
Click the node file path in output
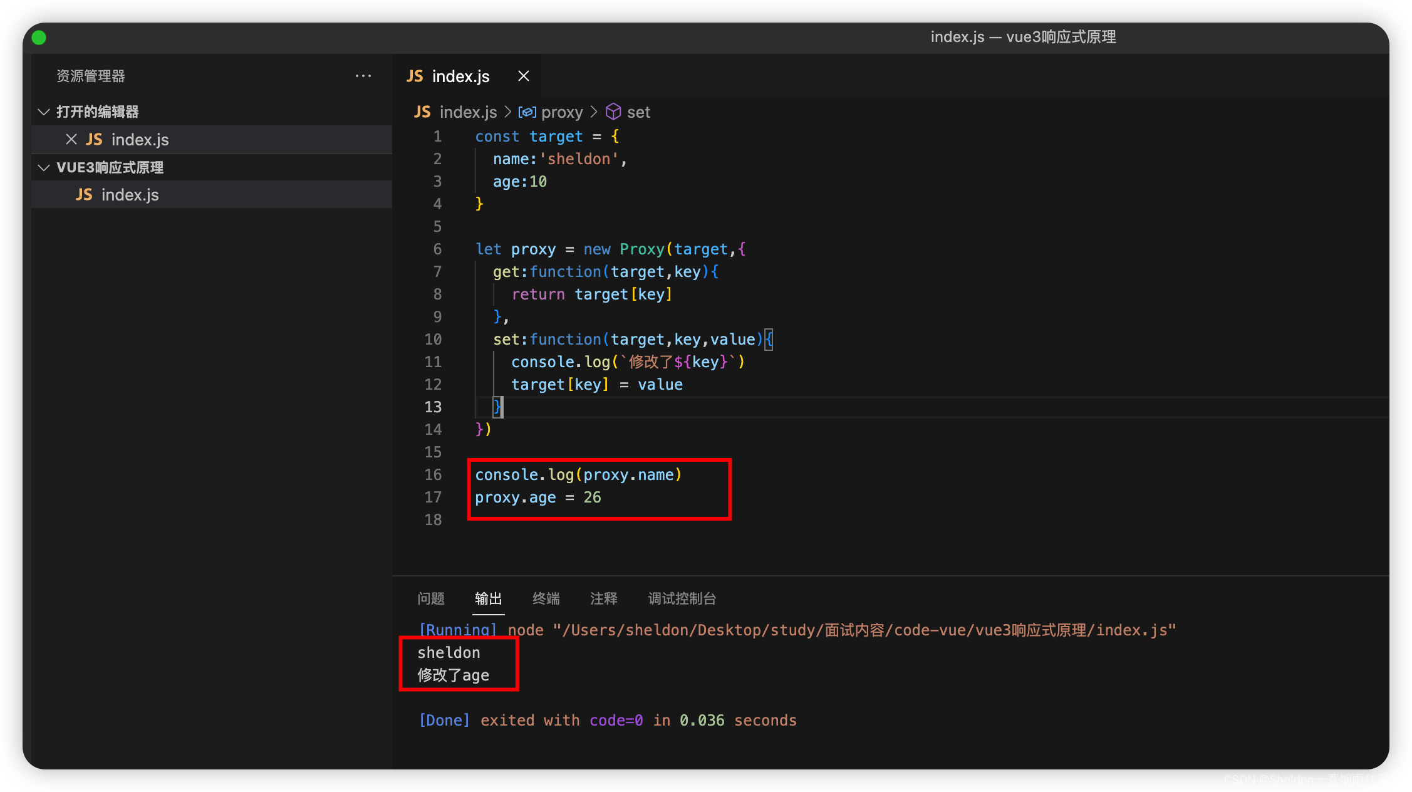(x=864, y=630)
